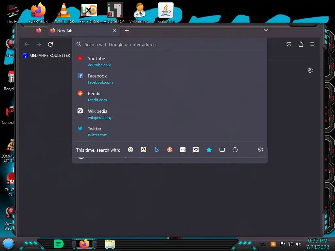Select the New Tab tab
Screen dimensions: 335x251
(x=83, y=31)
